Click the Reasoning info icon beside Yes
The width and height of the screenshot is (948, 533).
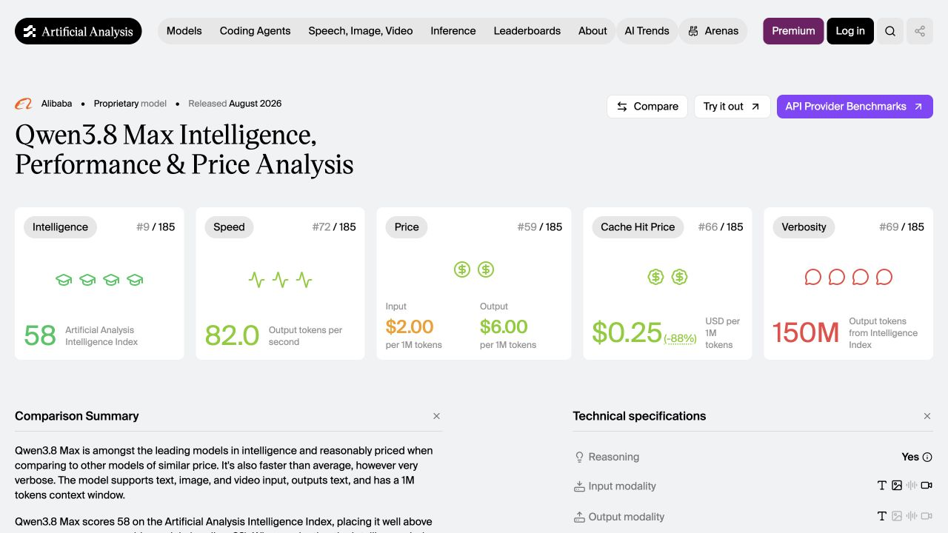927,457
